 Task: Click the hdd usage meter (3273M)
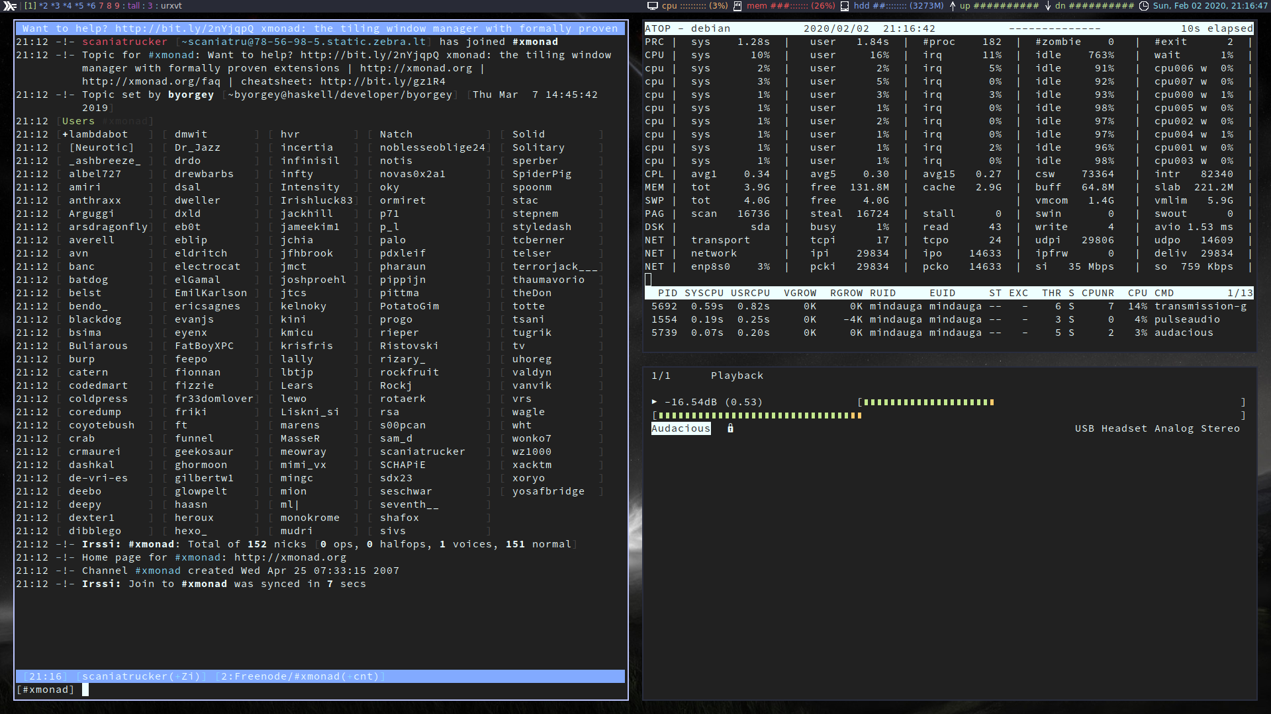899,6
